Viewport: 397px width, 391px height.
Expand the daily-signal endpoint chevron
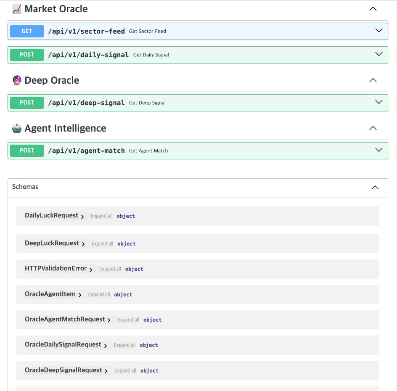tap(379, 54)
